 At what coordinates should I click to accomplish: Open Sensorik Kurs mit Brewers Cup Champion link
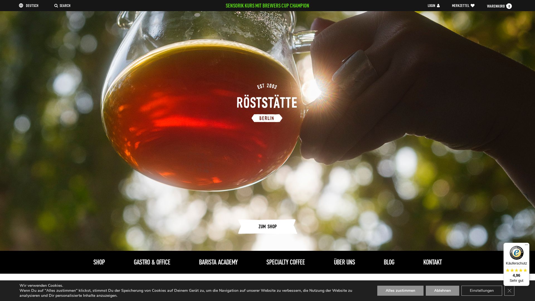pyautogui.click(x=267, y=6)
